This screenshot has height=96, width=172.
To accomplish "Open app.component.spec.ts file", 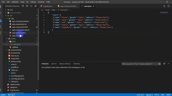I will pyautogui.click(x=21, y=30).
